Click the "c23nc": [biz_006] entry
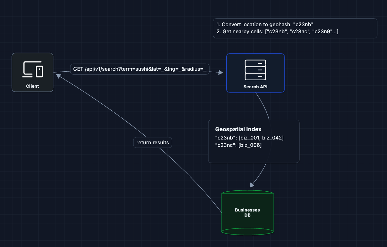 tap(238, 145)
